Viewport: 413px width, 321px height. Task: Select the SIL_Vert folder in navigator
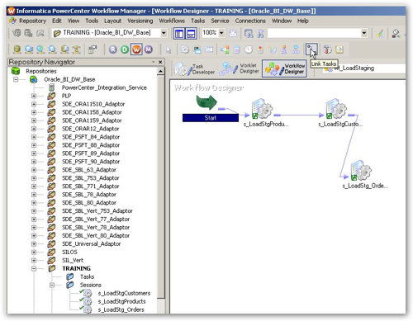(73, 261)
